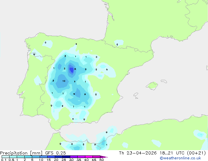Click the "10" precipitation value on the map
The image size is (208, 161).
[64, 81]
